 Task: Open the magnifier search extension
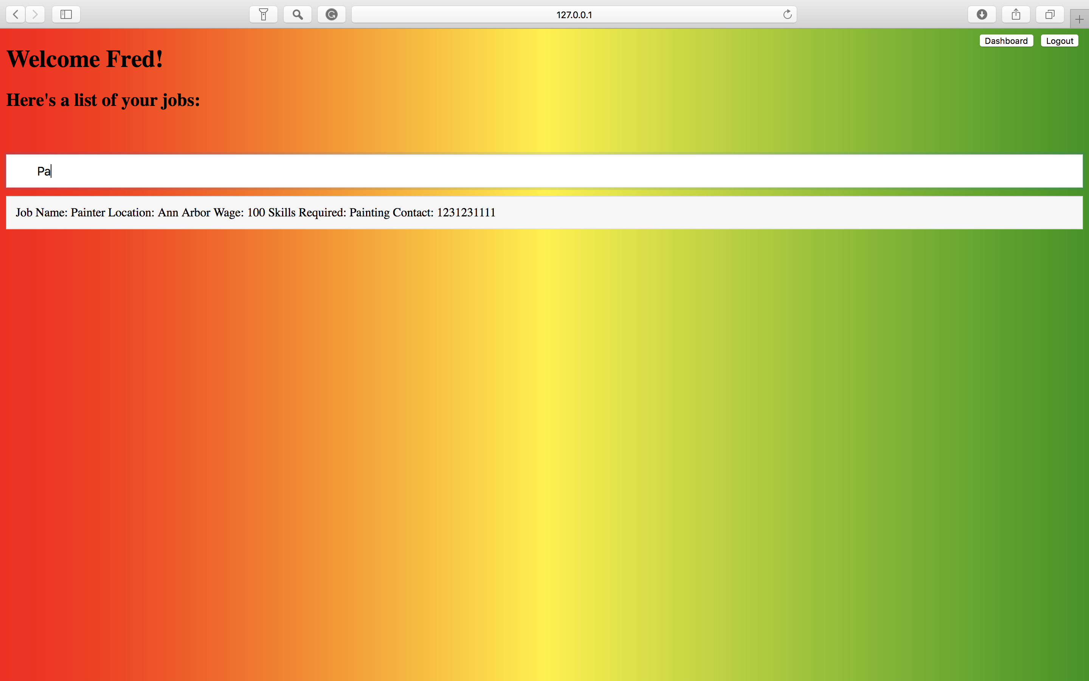(x=298, y=14)
